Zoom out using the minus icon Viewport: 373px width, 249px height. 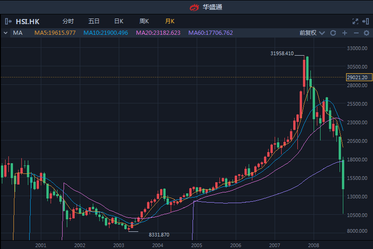click(x=356, y=33)
